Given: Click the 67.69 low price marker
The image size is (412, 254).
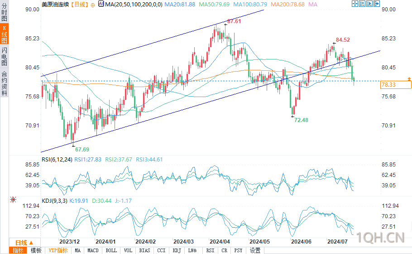Looking at the screenshot, I should point(82,150).
